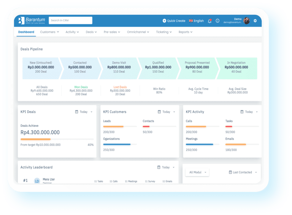
Task: Click the Quick Create button
Action: tap(174, 21)
